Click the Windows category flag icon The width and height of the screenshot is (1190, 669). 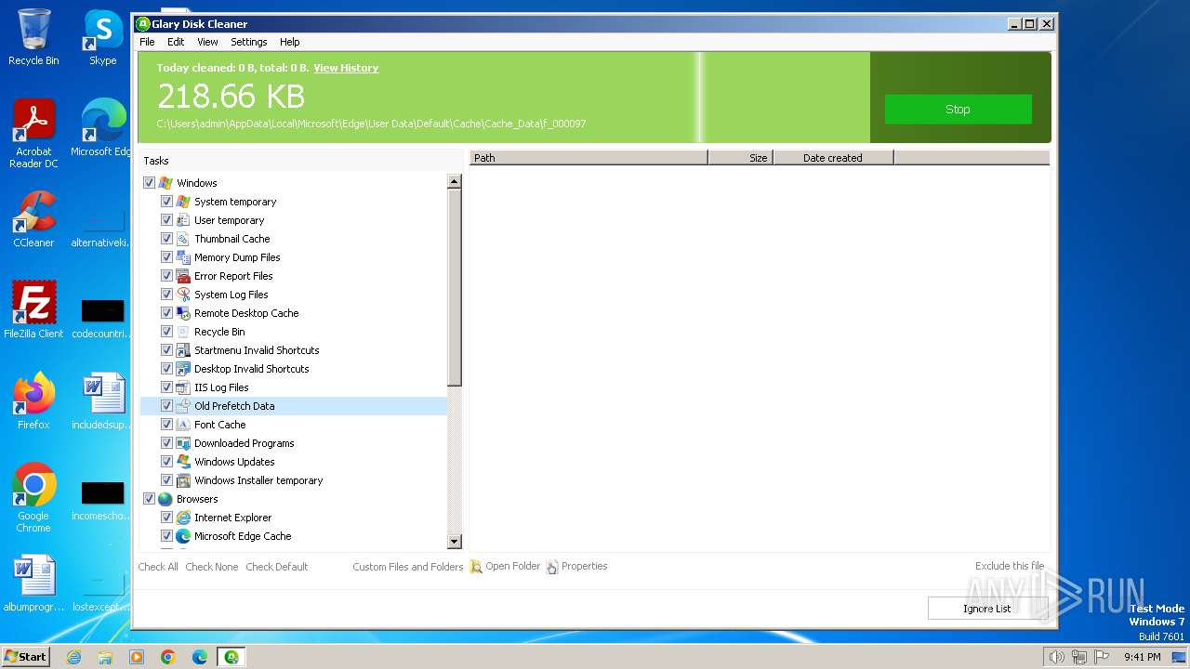click(165, 183)
